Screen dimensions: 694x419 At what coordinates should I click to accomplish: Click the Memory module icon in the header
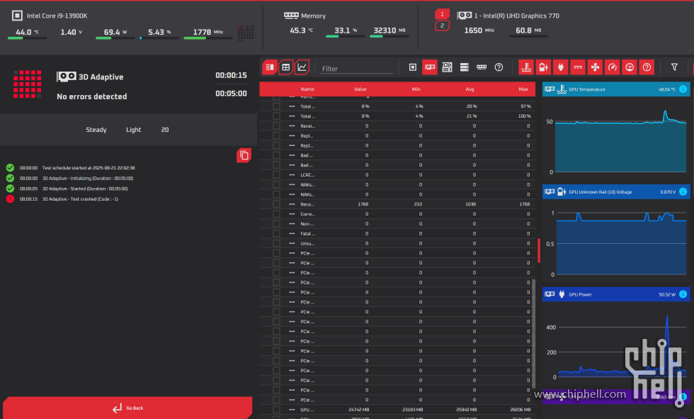click(x=291, y=16)
